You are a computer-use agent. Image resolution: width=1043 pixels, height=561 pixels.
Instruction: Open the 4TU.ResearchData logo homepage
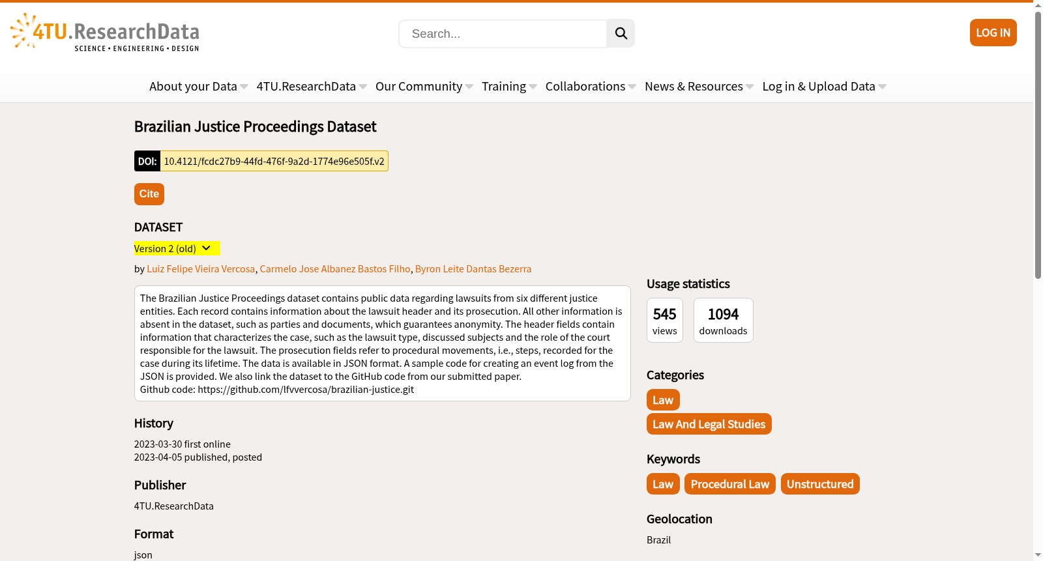coord(105,33)
